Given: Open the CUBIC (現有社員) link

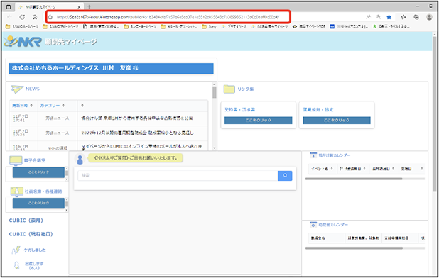Looking at the screenshot, I should click(x=31, y=234).
